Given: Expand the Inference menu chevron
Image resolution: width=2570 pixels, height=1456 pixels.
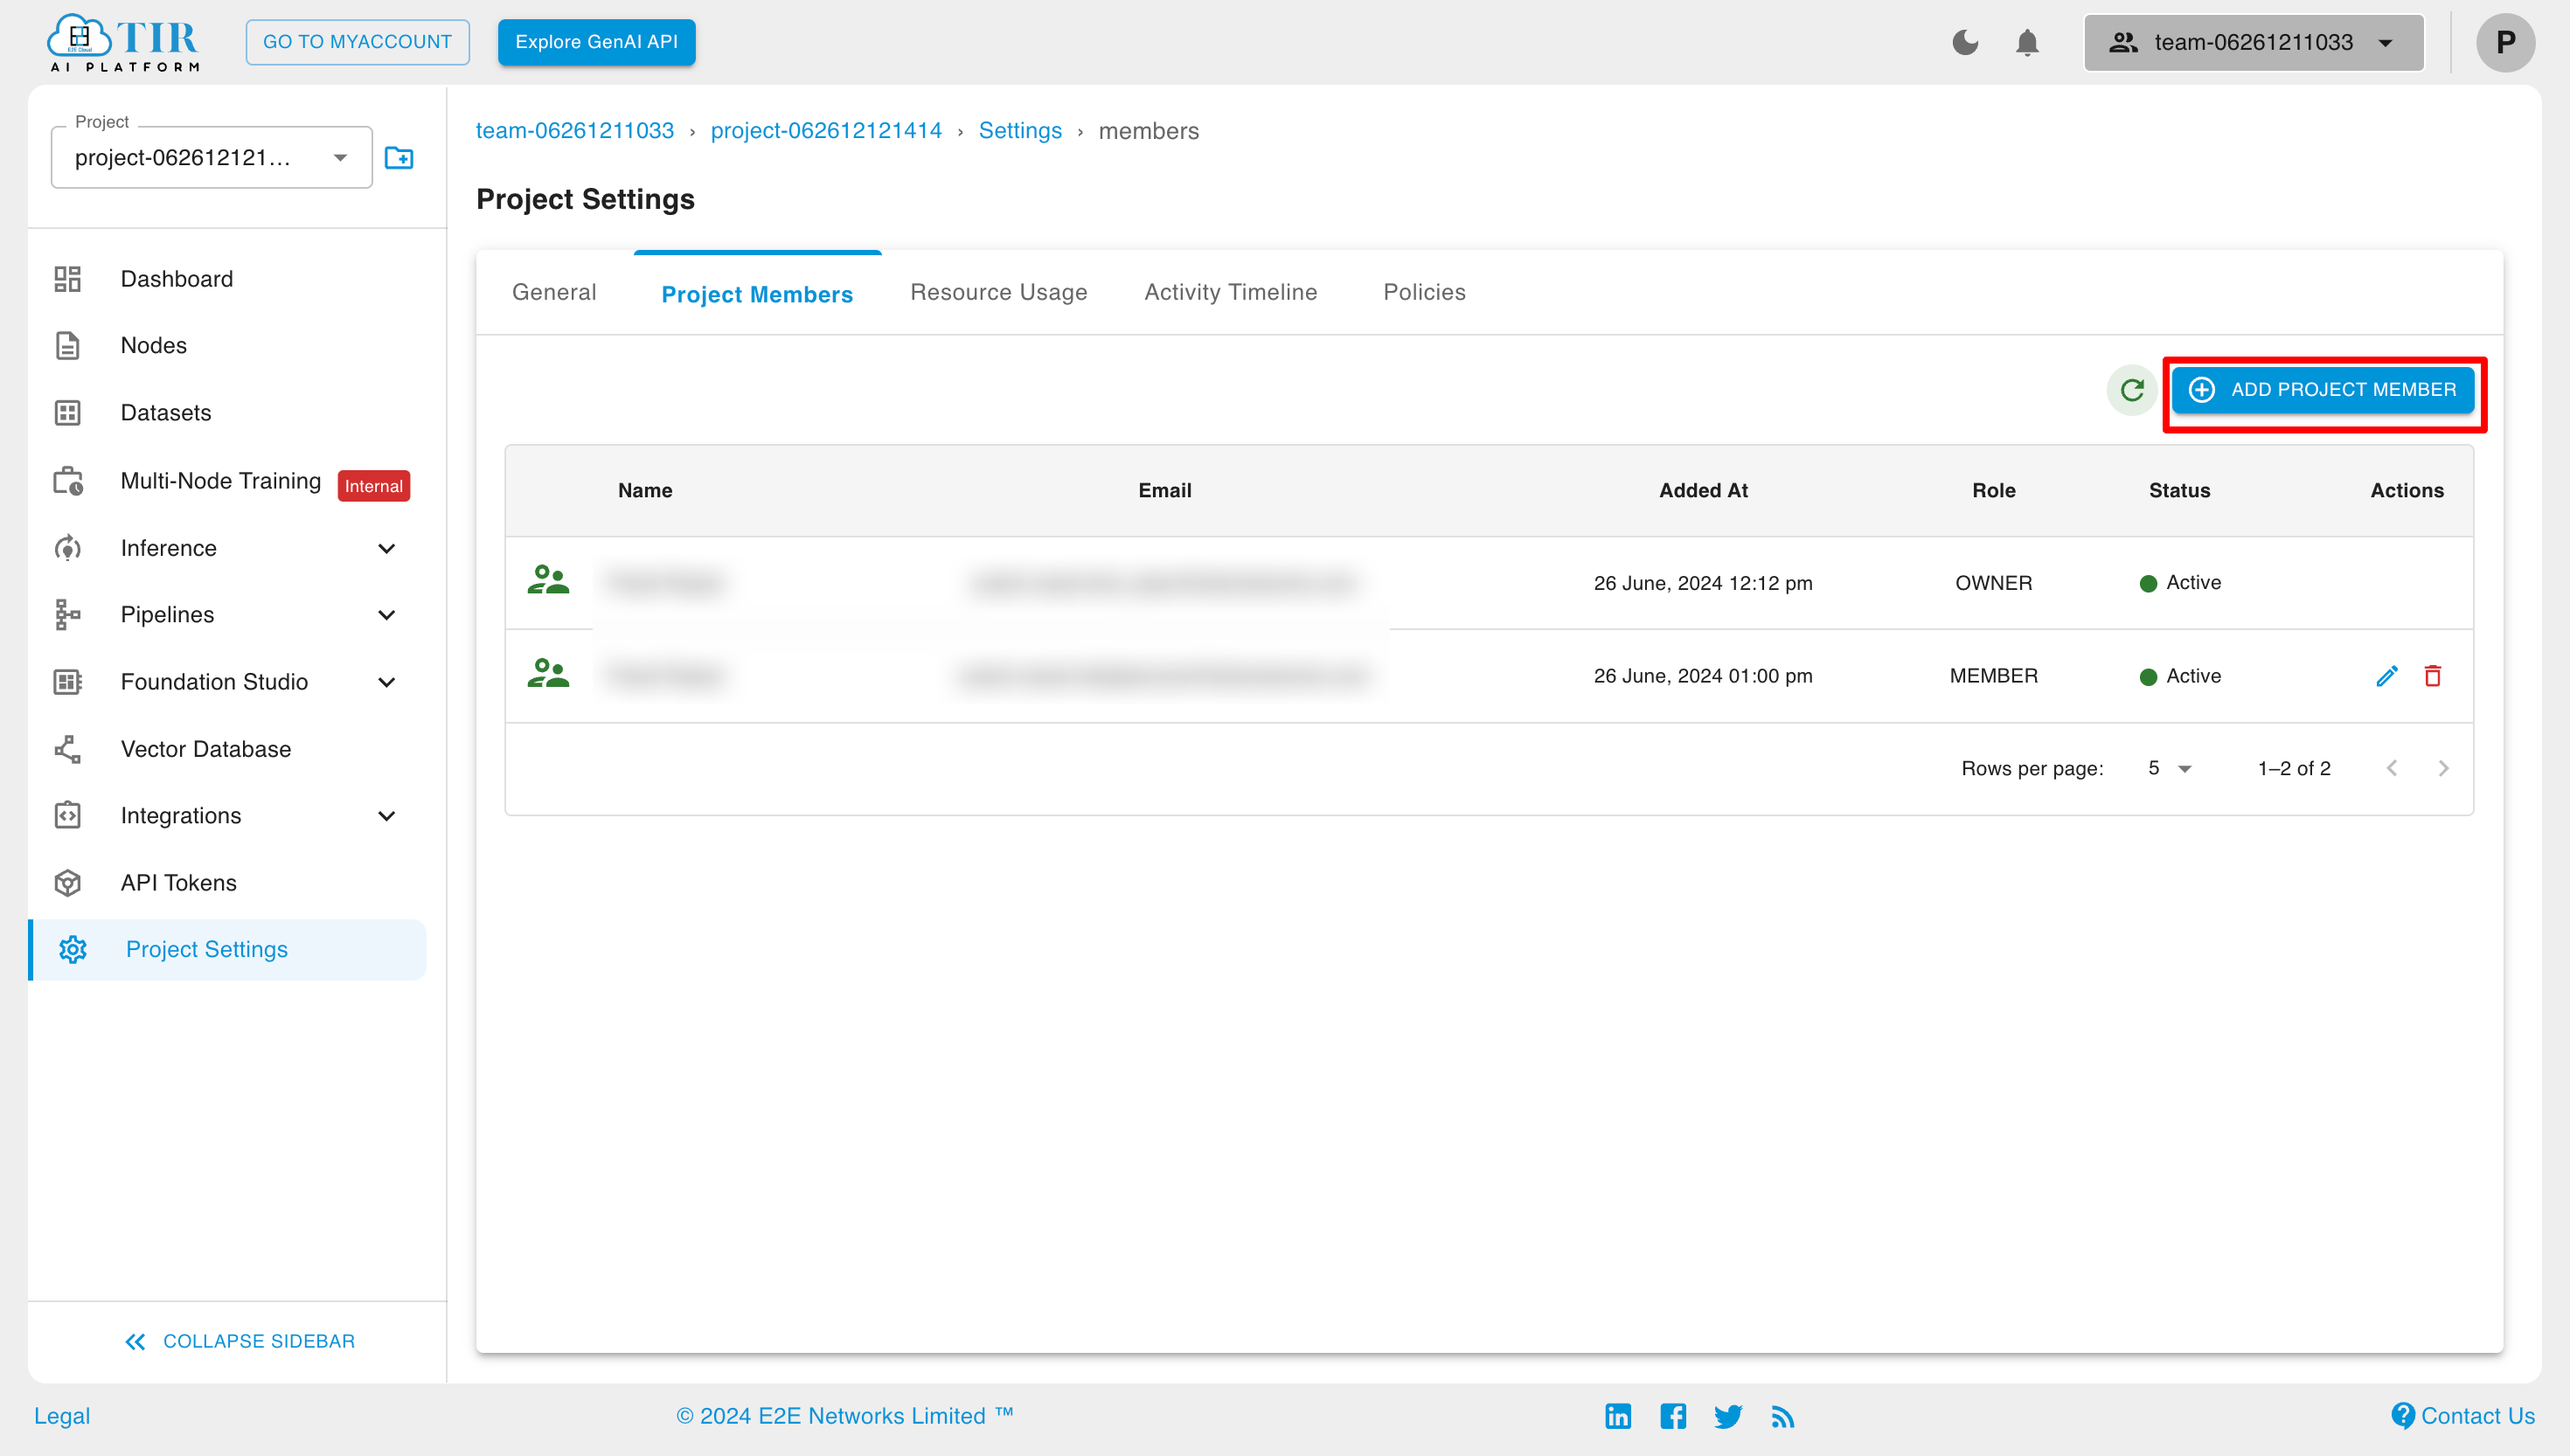Looking at the screenshot, I should coord(386,548).
